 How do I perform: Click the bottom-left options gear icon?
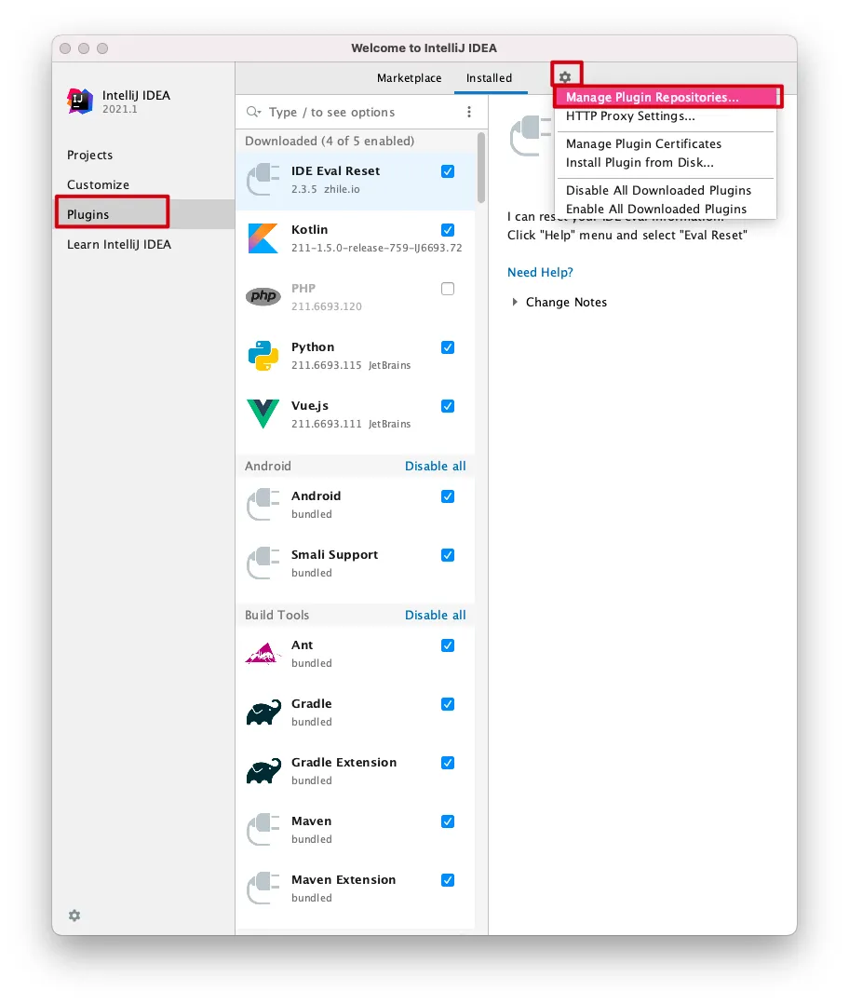point(74,916)
